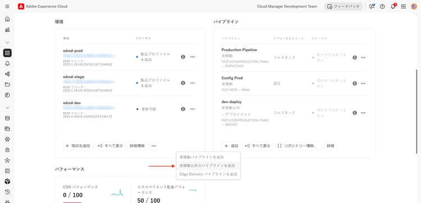Click the wknd-stage environment name
This screenshot has width=421, height=203.
click(74, 77)
